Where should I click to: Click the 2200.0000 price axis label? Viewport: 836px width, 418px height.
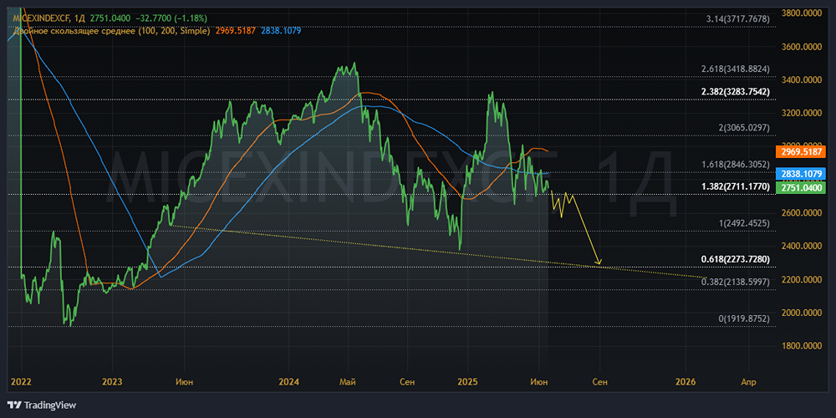pyautogui.click(x=801, y=279)
